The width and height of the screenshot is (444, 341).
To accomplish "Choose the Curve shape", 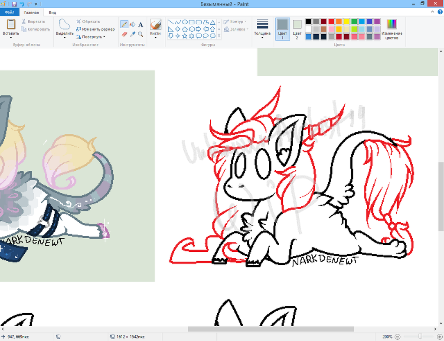I will click(177, 22).
